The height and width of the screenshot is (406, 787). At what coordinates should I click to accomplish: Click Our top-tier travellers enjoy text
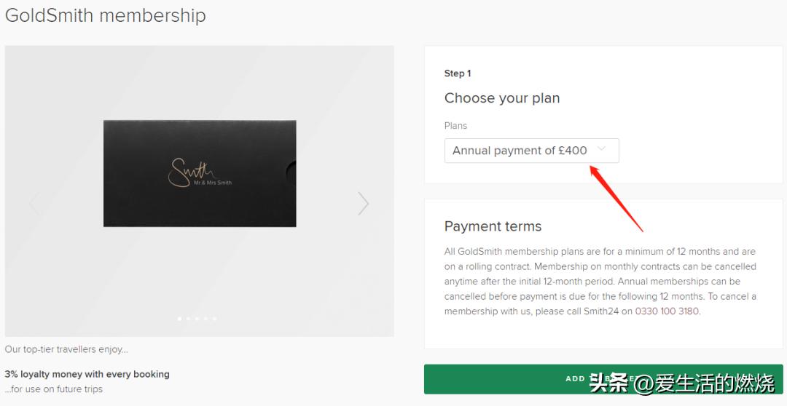(x=66, y=349)
